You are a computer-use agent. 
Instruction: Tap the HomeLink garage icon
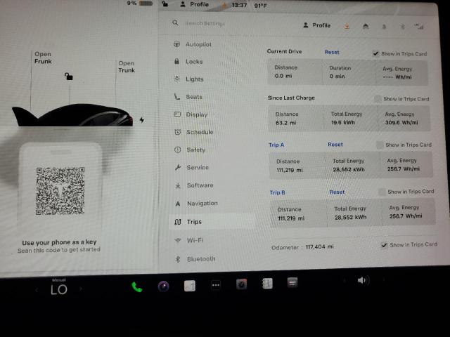[x=366, y=25]
